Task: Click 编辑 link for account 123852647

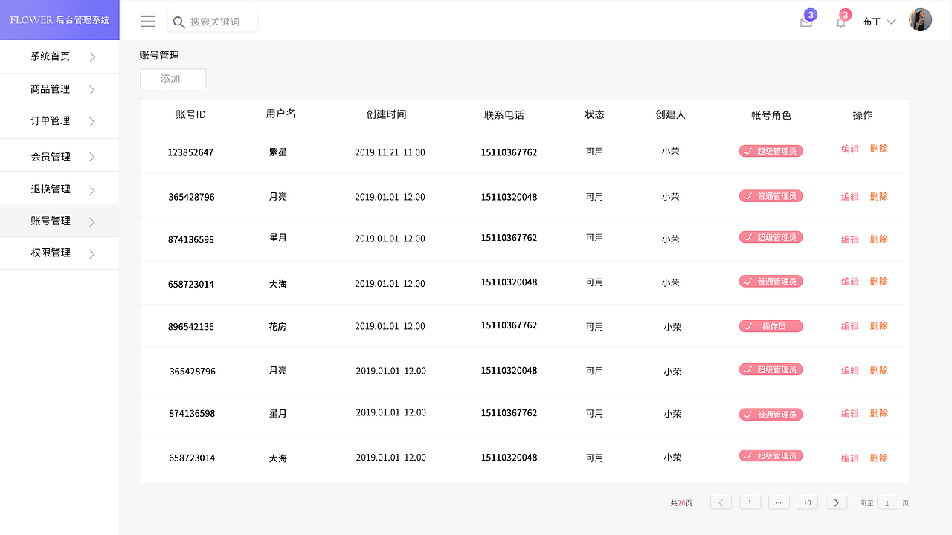Action: pos(849,149)
